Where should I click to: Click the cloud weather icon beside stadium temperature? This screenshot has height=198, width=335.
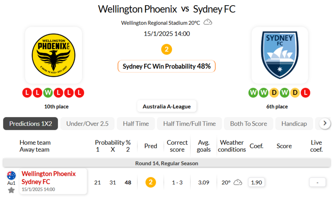click(208, 22)
